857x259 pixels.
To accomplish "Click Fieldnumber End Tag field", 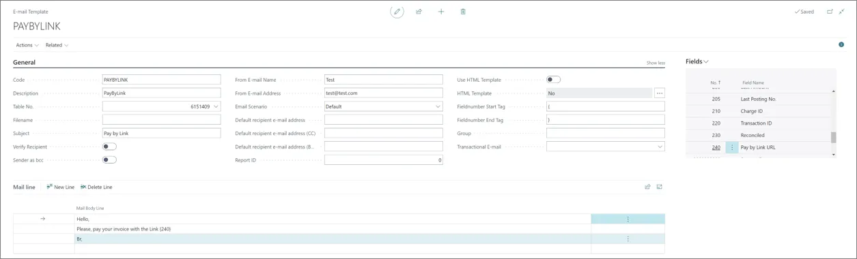I will click(605, 120).
